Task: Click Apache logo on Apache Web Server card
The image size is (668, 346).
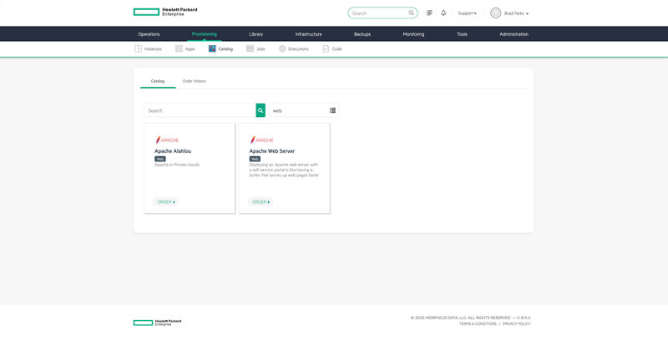Action: [261, 140]
